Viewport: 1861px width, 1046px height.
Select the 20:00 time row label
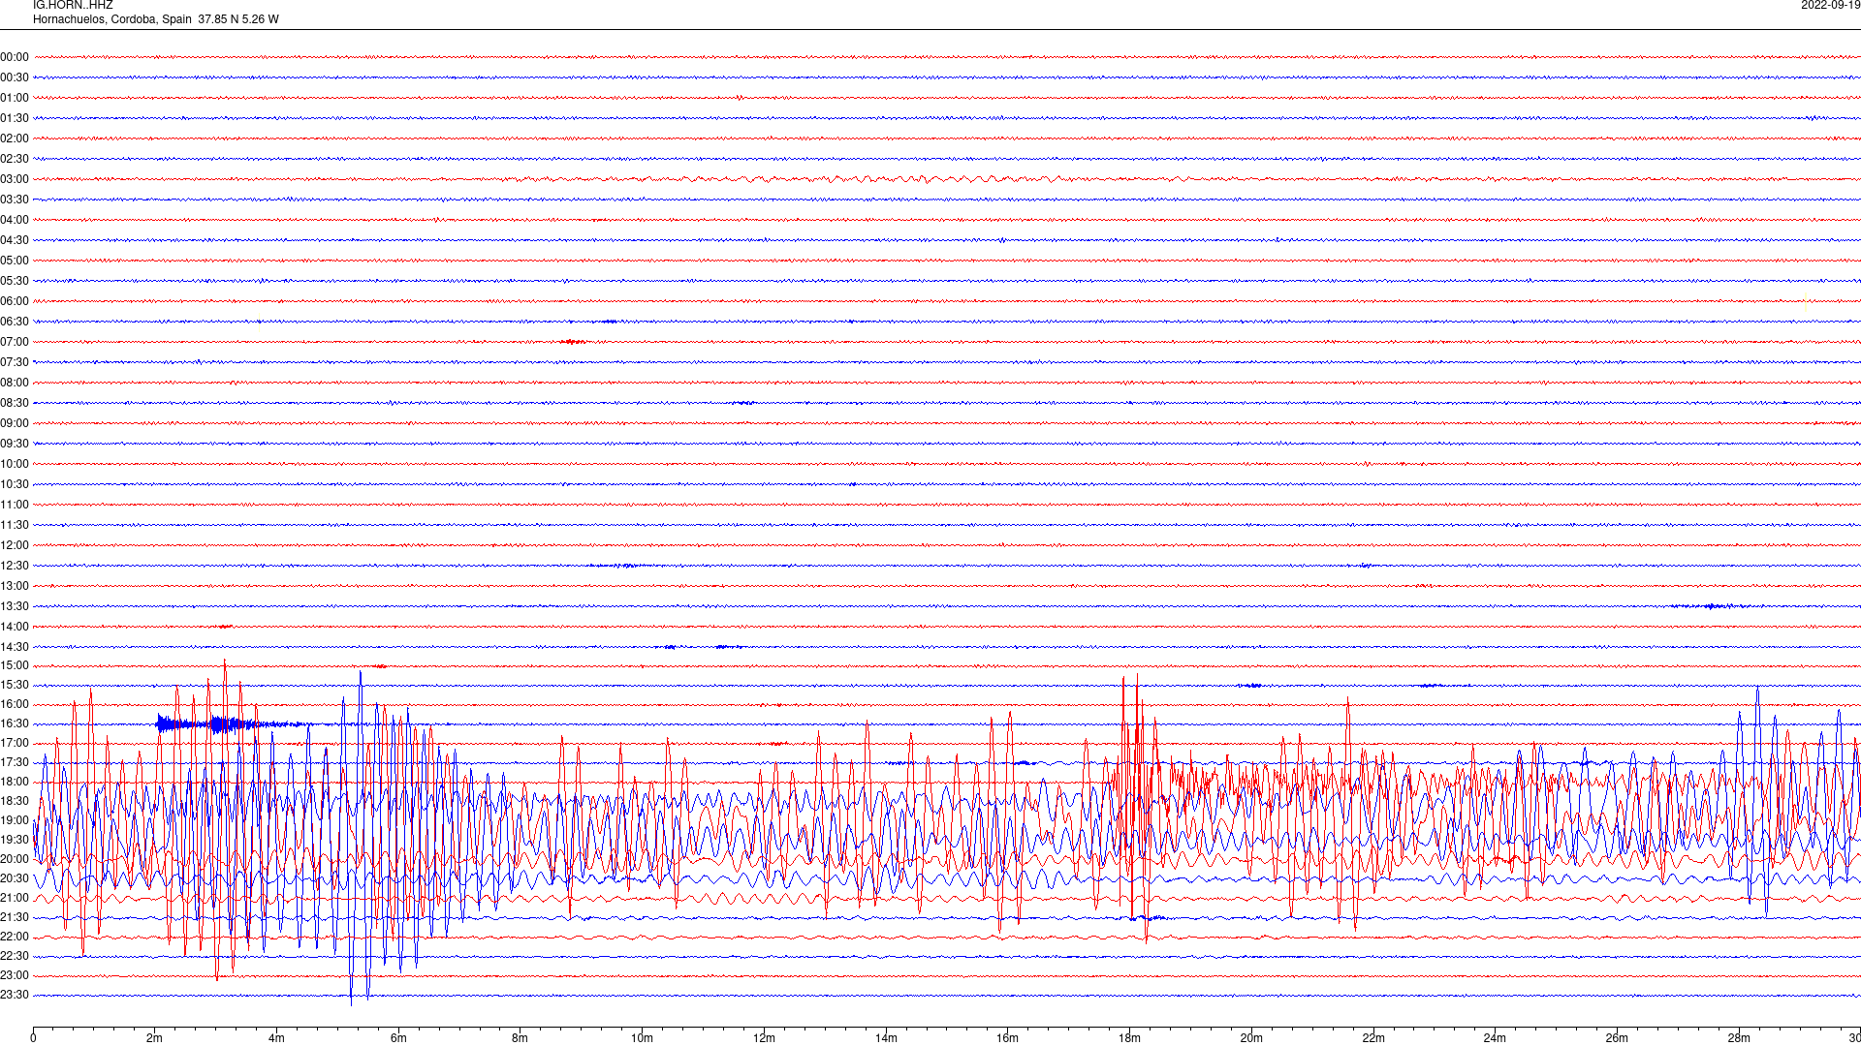point(15,859)
